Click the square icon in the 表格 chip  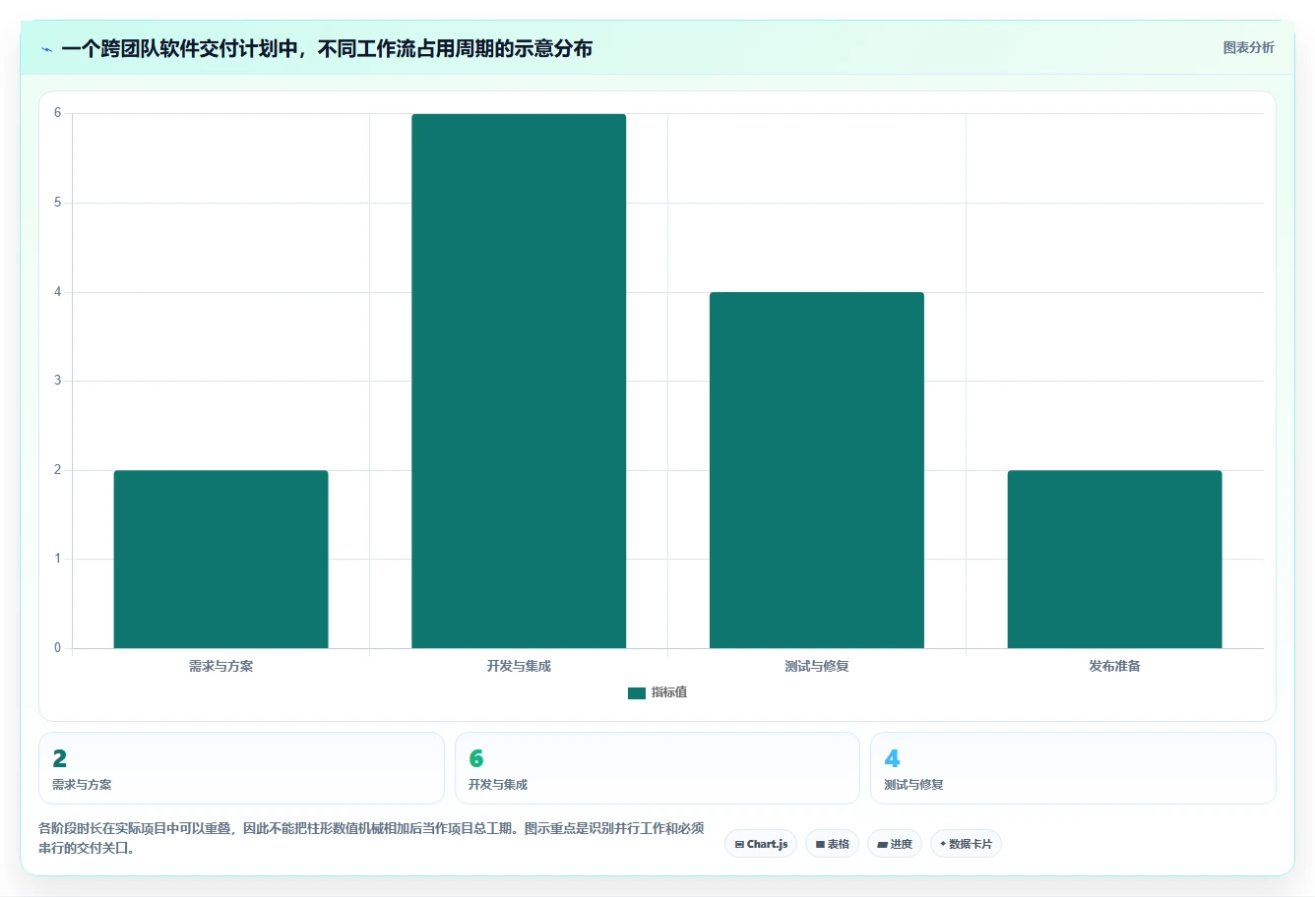[x=820, y=845]
